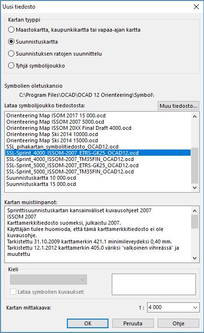Open help with the Ohje button
This screenshot has width=204, height=333.
178,323
